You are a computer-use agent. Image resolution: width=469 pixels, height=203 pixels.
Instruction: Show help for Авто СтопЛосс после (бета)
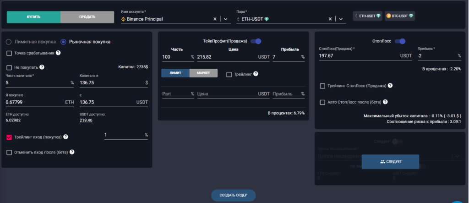click(x=385, y=102)
